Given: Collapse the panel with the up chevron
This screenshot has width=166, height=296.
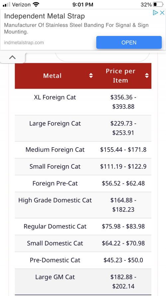Looking at the screenshot, I should 12,57.
